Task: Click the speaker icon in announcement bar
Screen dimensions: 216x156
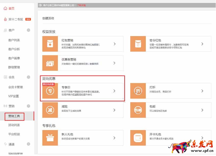Action: pyautogui.click(x=40, y=5)
